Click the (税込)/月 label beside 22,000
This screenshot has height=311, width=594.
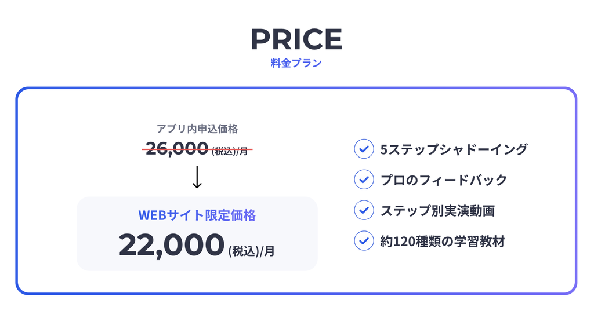252,251
